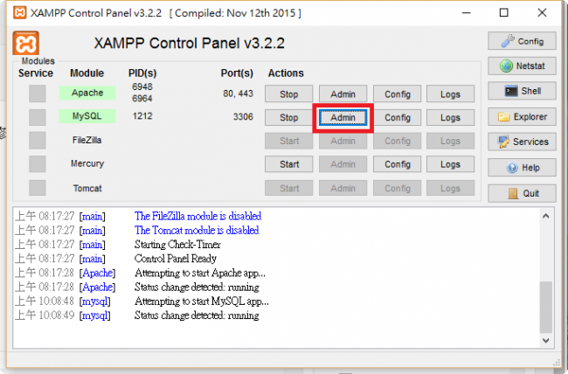Image resolution: width=568 pixels, height=374 pixels.
Task: Toggle Tomcat service install checkbox
Action: click(x=38, y=188)
